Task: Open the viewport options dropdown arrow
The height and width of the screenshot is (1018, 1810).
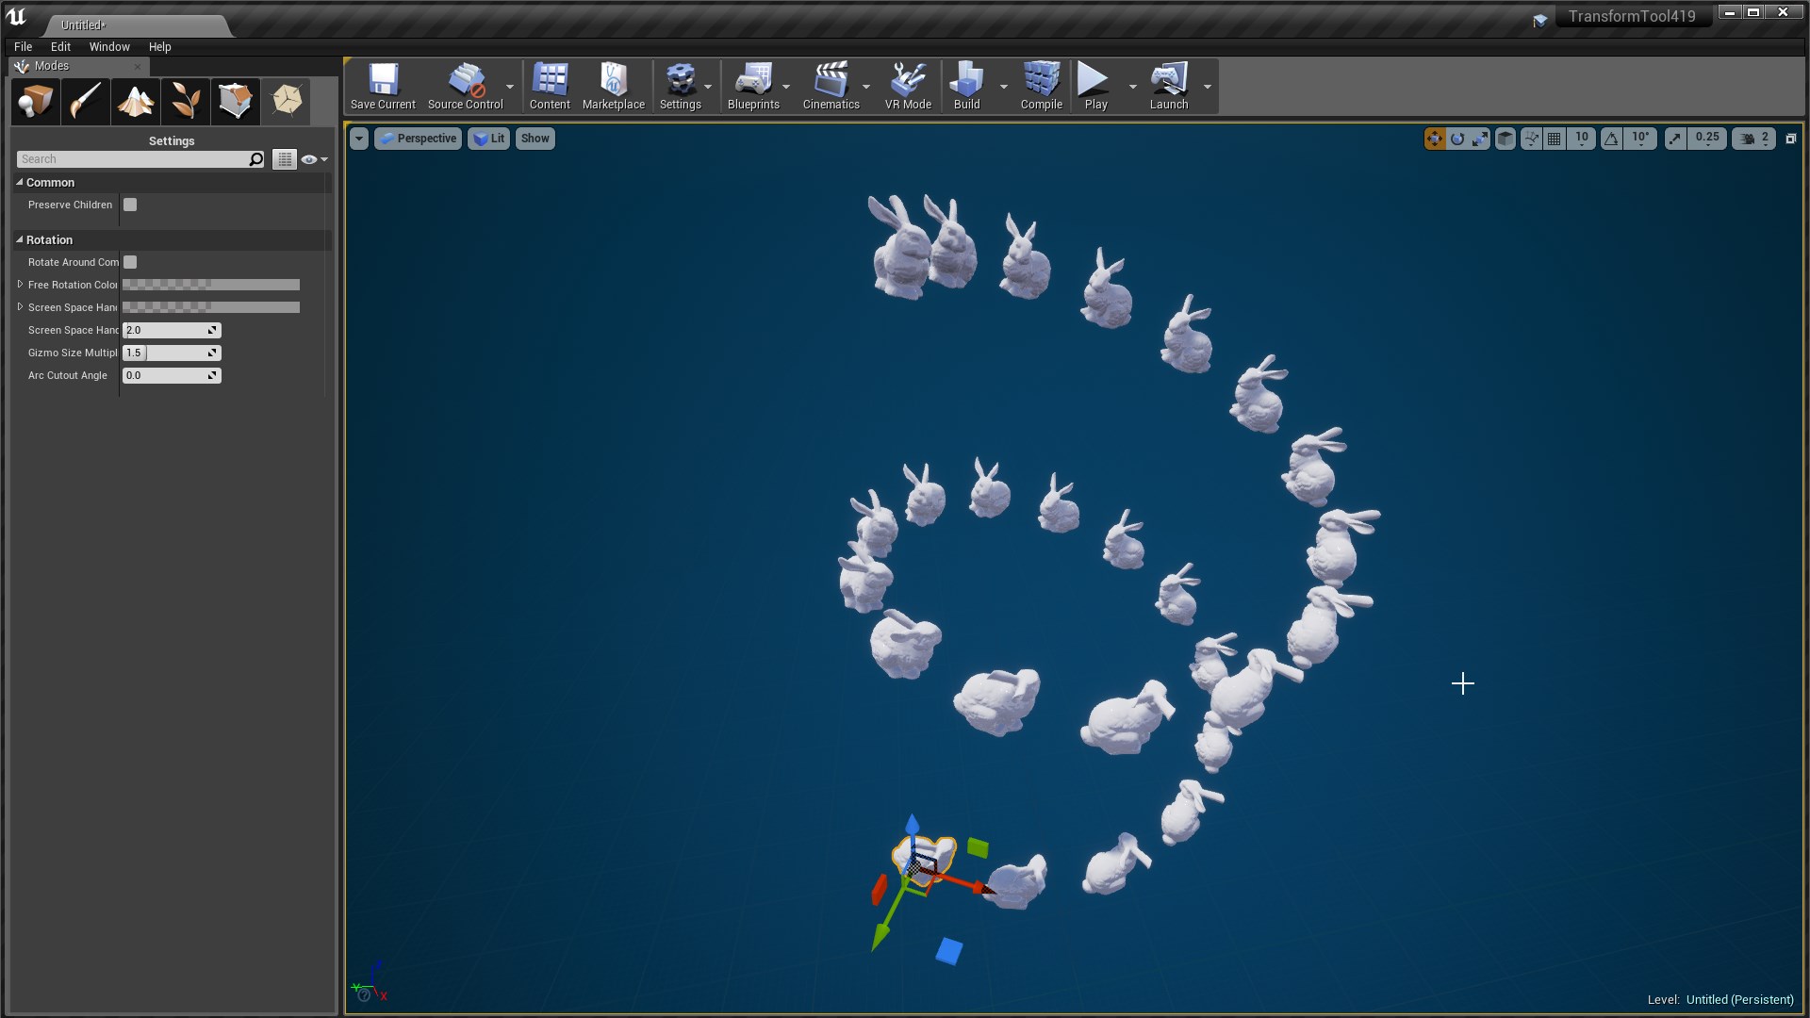Action: coord(359,139)
